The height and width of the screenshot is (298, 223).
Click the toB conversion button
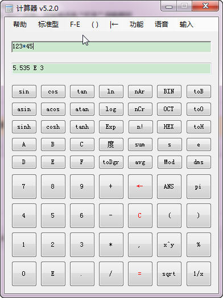coord(199,91)
